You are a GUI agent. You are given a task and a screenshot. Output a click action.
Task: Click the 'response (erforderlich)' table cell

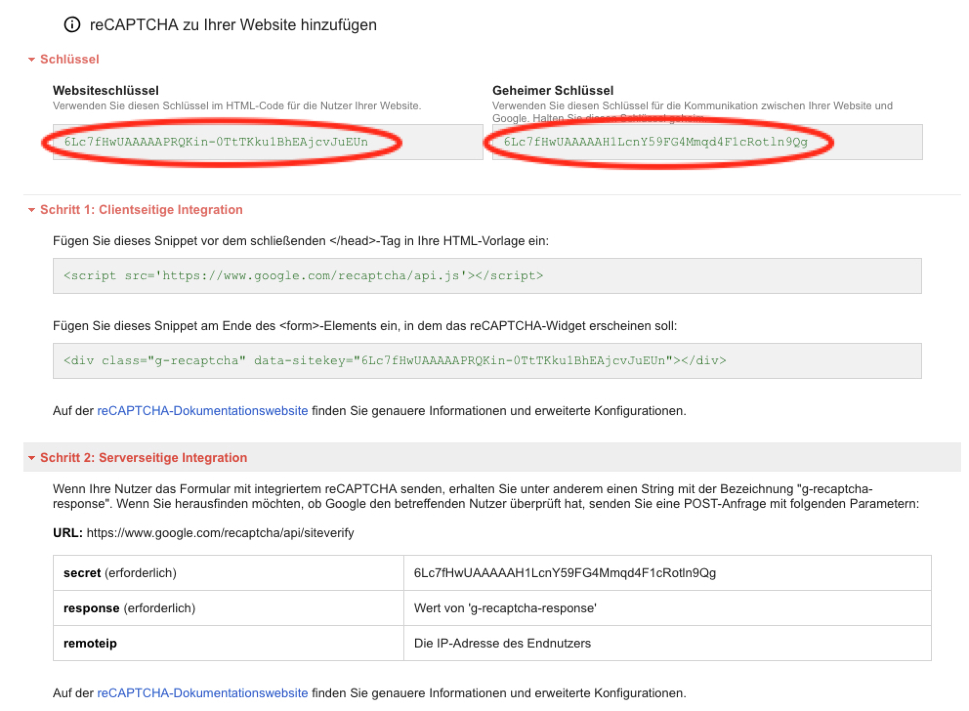(x=228, y=608)
